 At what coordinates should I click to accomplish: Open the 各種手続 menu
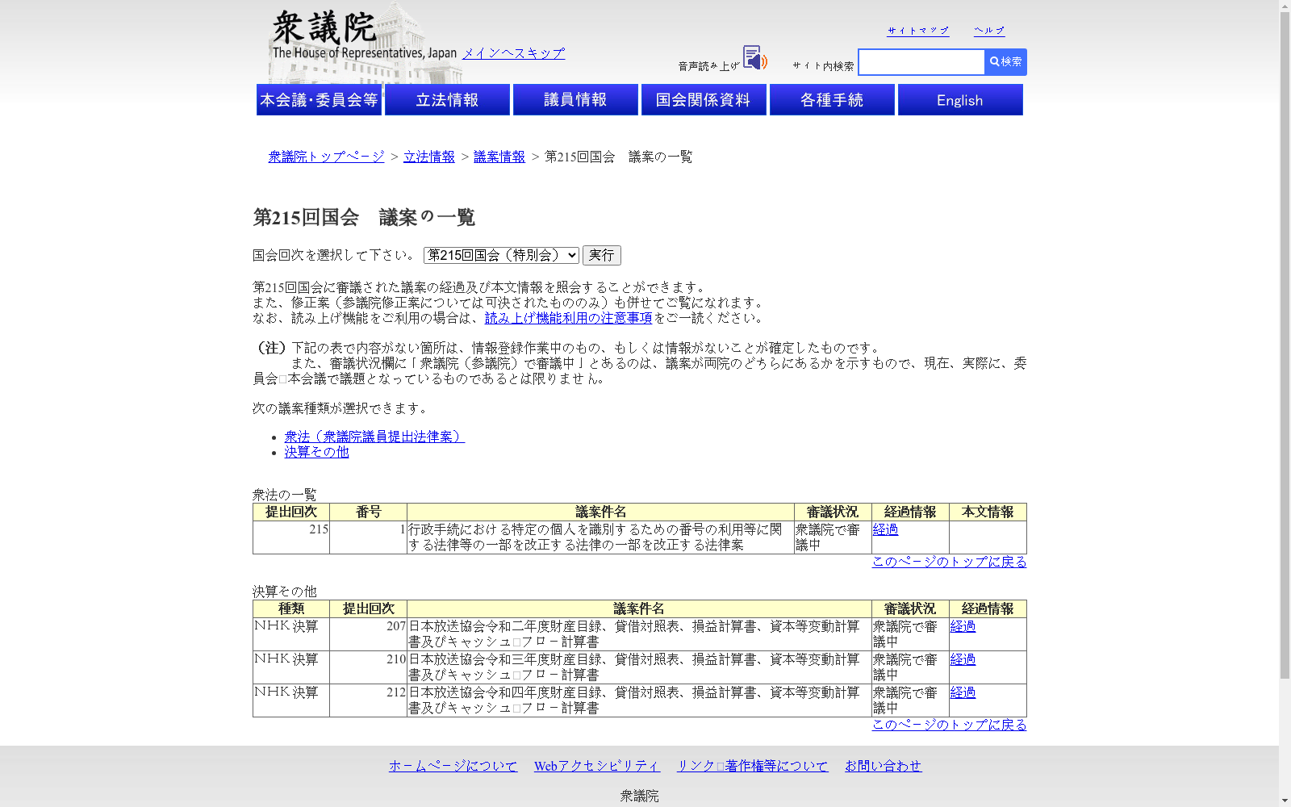coord(832,100)
